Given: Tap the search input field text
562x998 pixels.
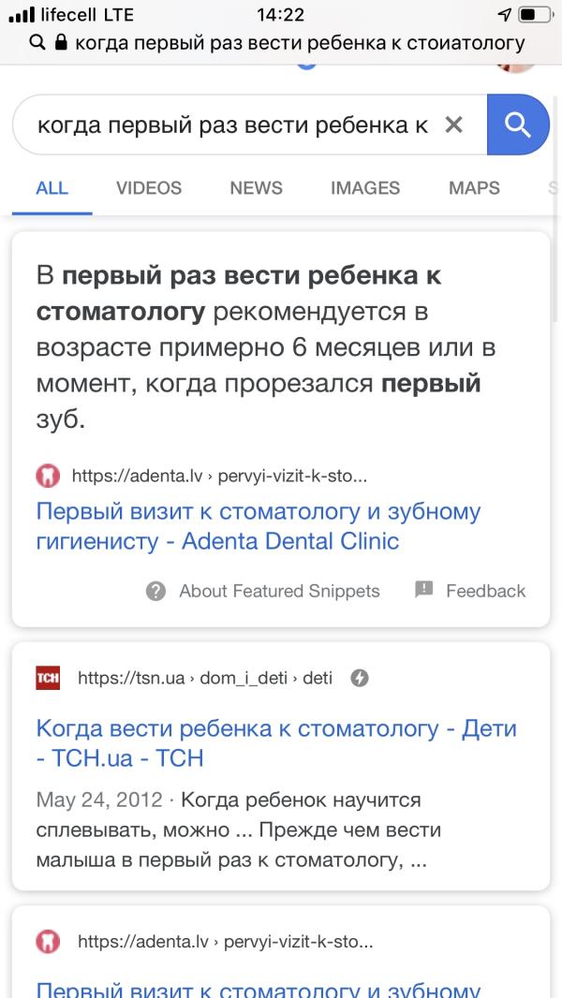Looking at the screenshot, I should tap(231, 125).
